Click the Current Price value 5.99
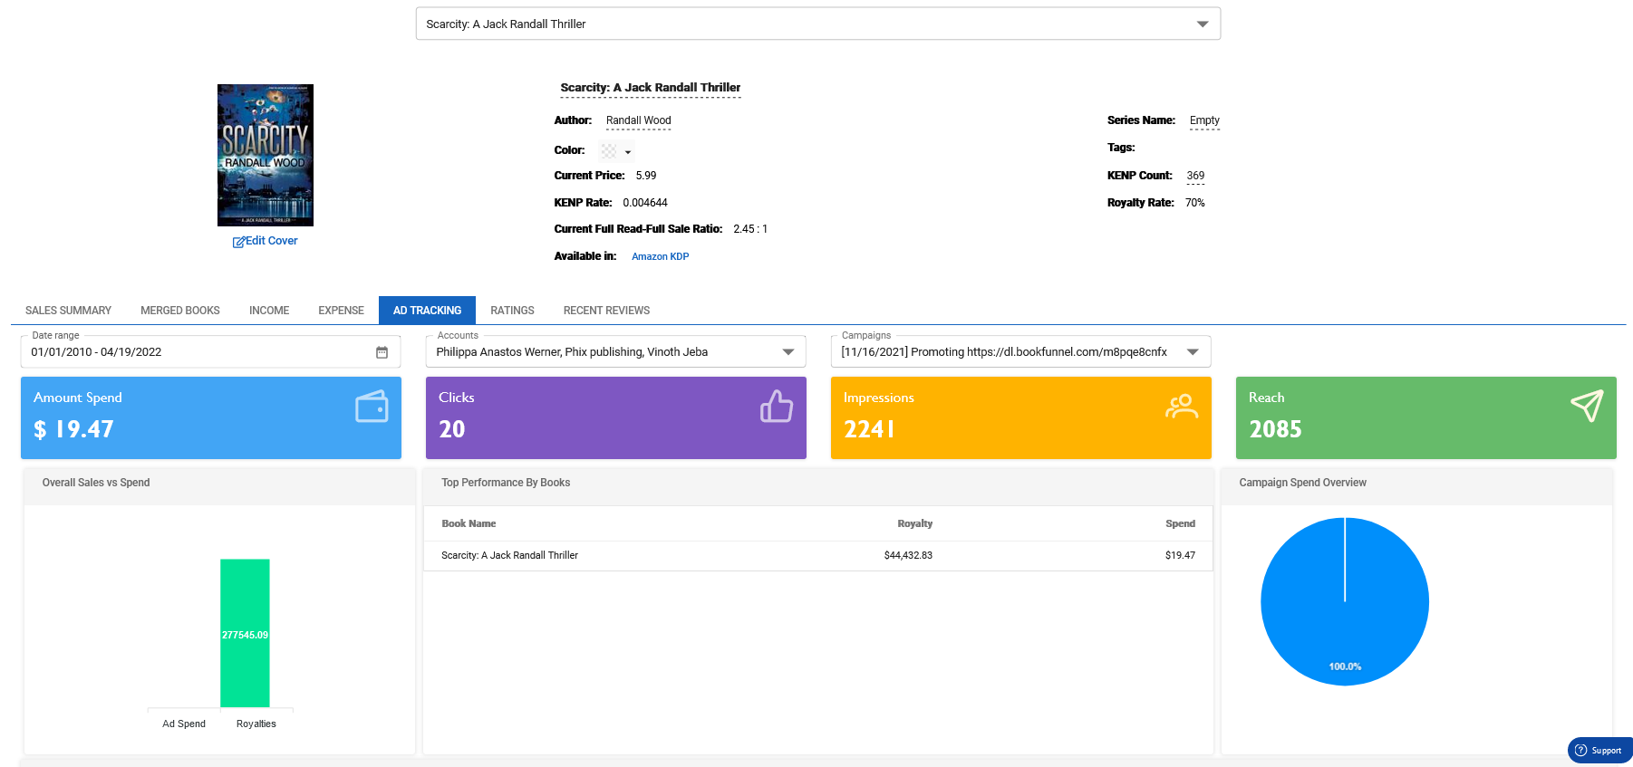 click(x=646, y=176)
